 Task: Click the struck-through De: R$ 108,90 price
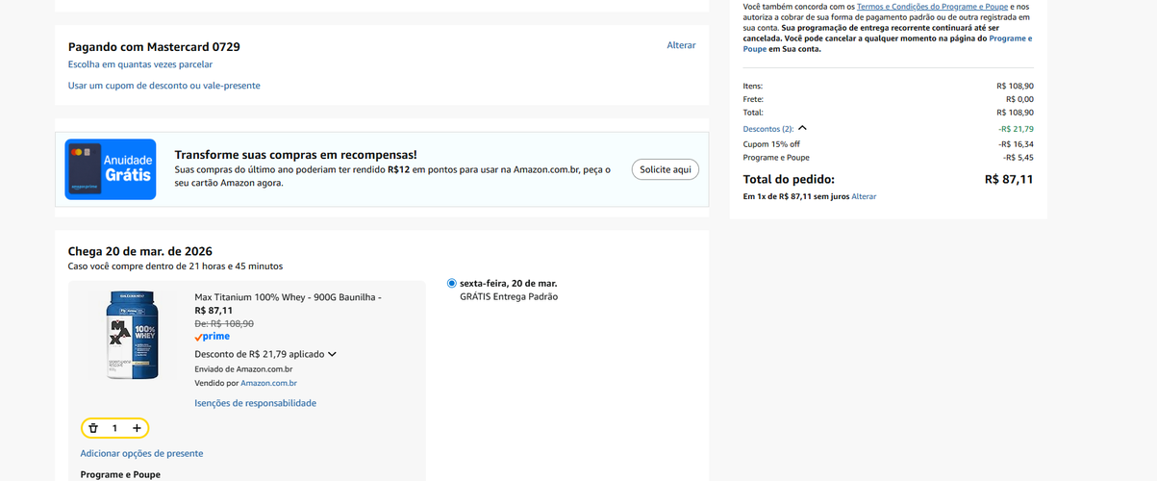click(x=224, y=324)
